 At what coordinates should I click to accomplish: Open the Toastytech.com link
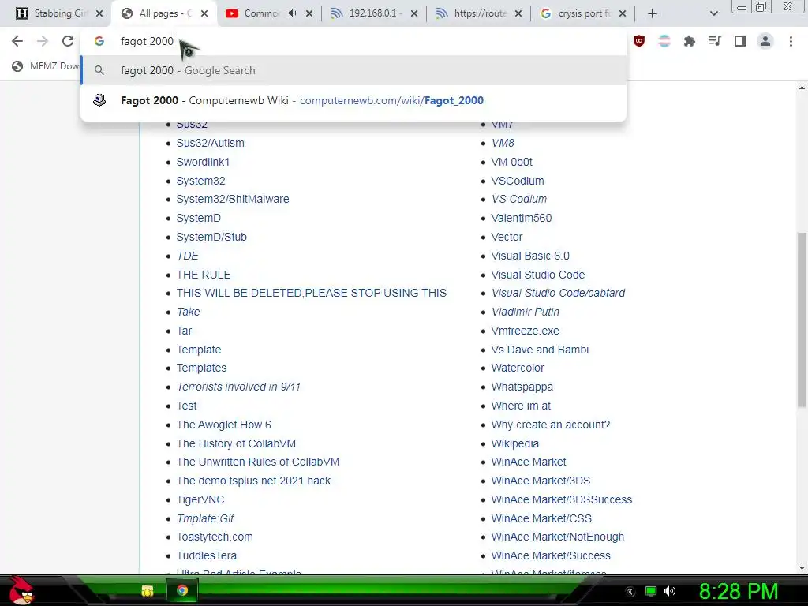click(215, 537)
